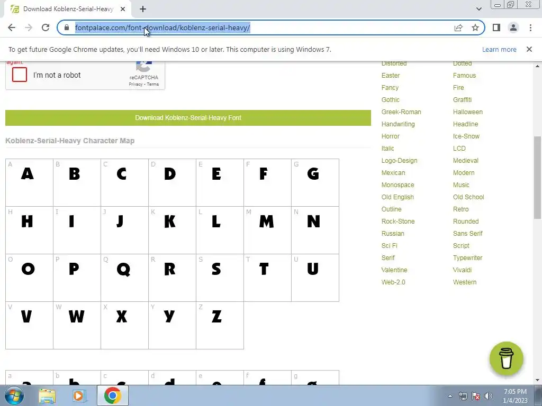Open the reCAPTCHA Privacy link

click(135, 84)
